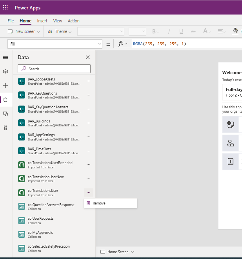
Task: Click the Power Apps title text
Action: pyautogui.click(x=27, y=8)
